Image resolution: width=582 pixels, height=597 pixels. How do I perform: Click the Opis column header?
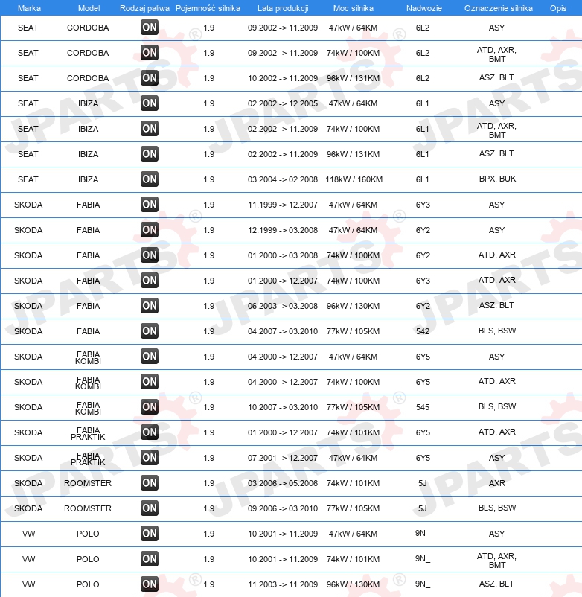pos(558,8)
